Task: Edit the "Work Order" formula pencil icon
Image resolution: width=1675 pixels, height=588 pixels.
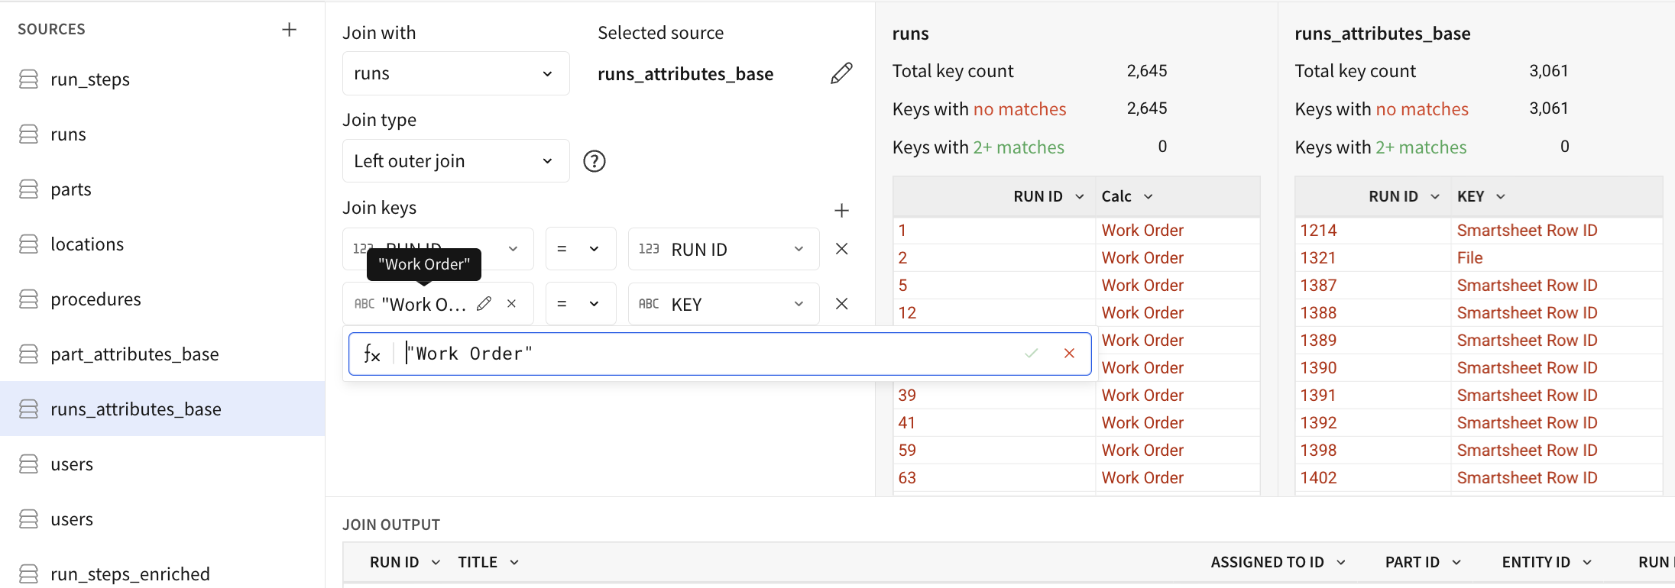Action: click(484, 304)
